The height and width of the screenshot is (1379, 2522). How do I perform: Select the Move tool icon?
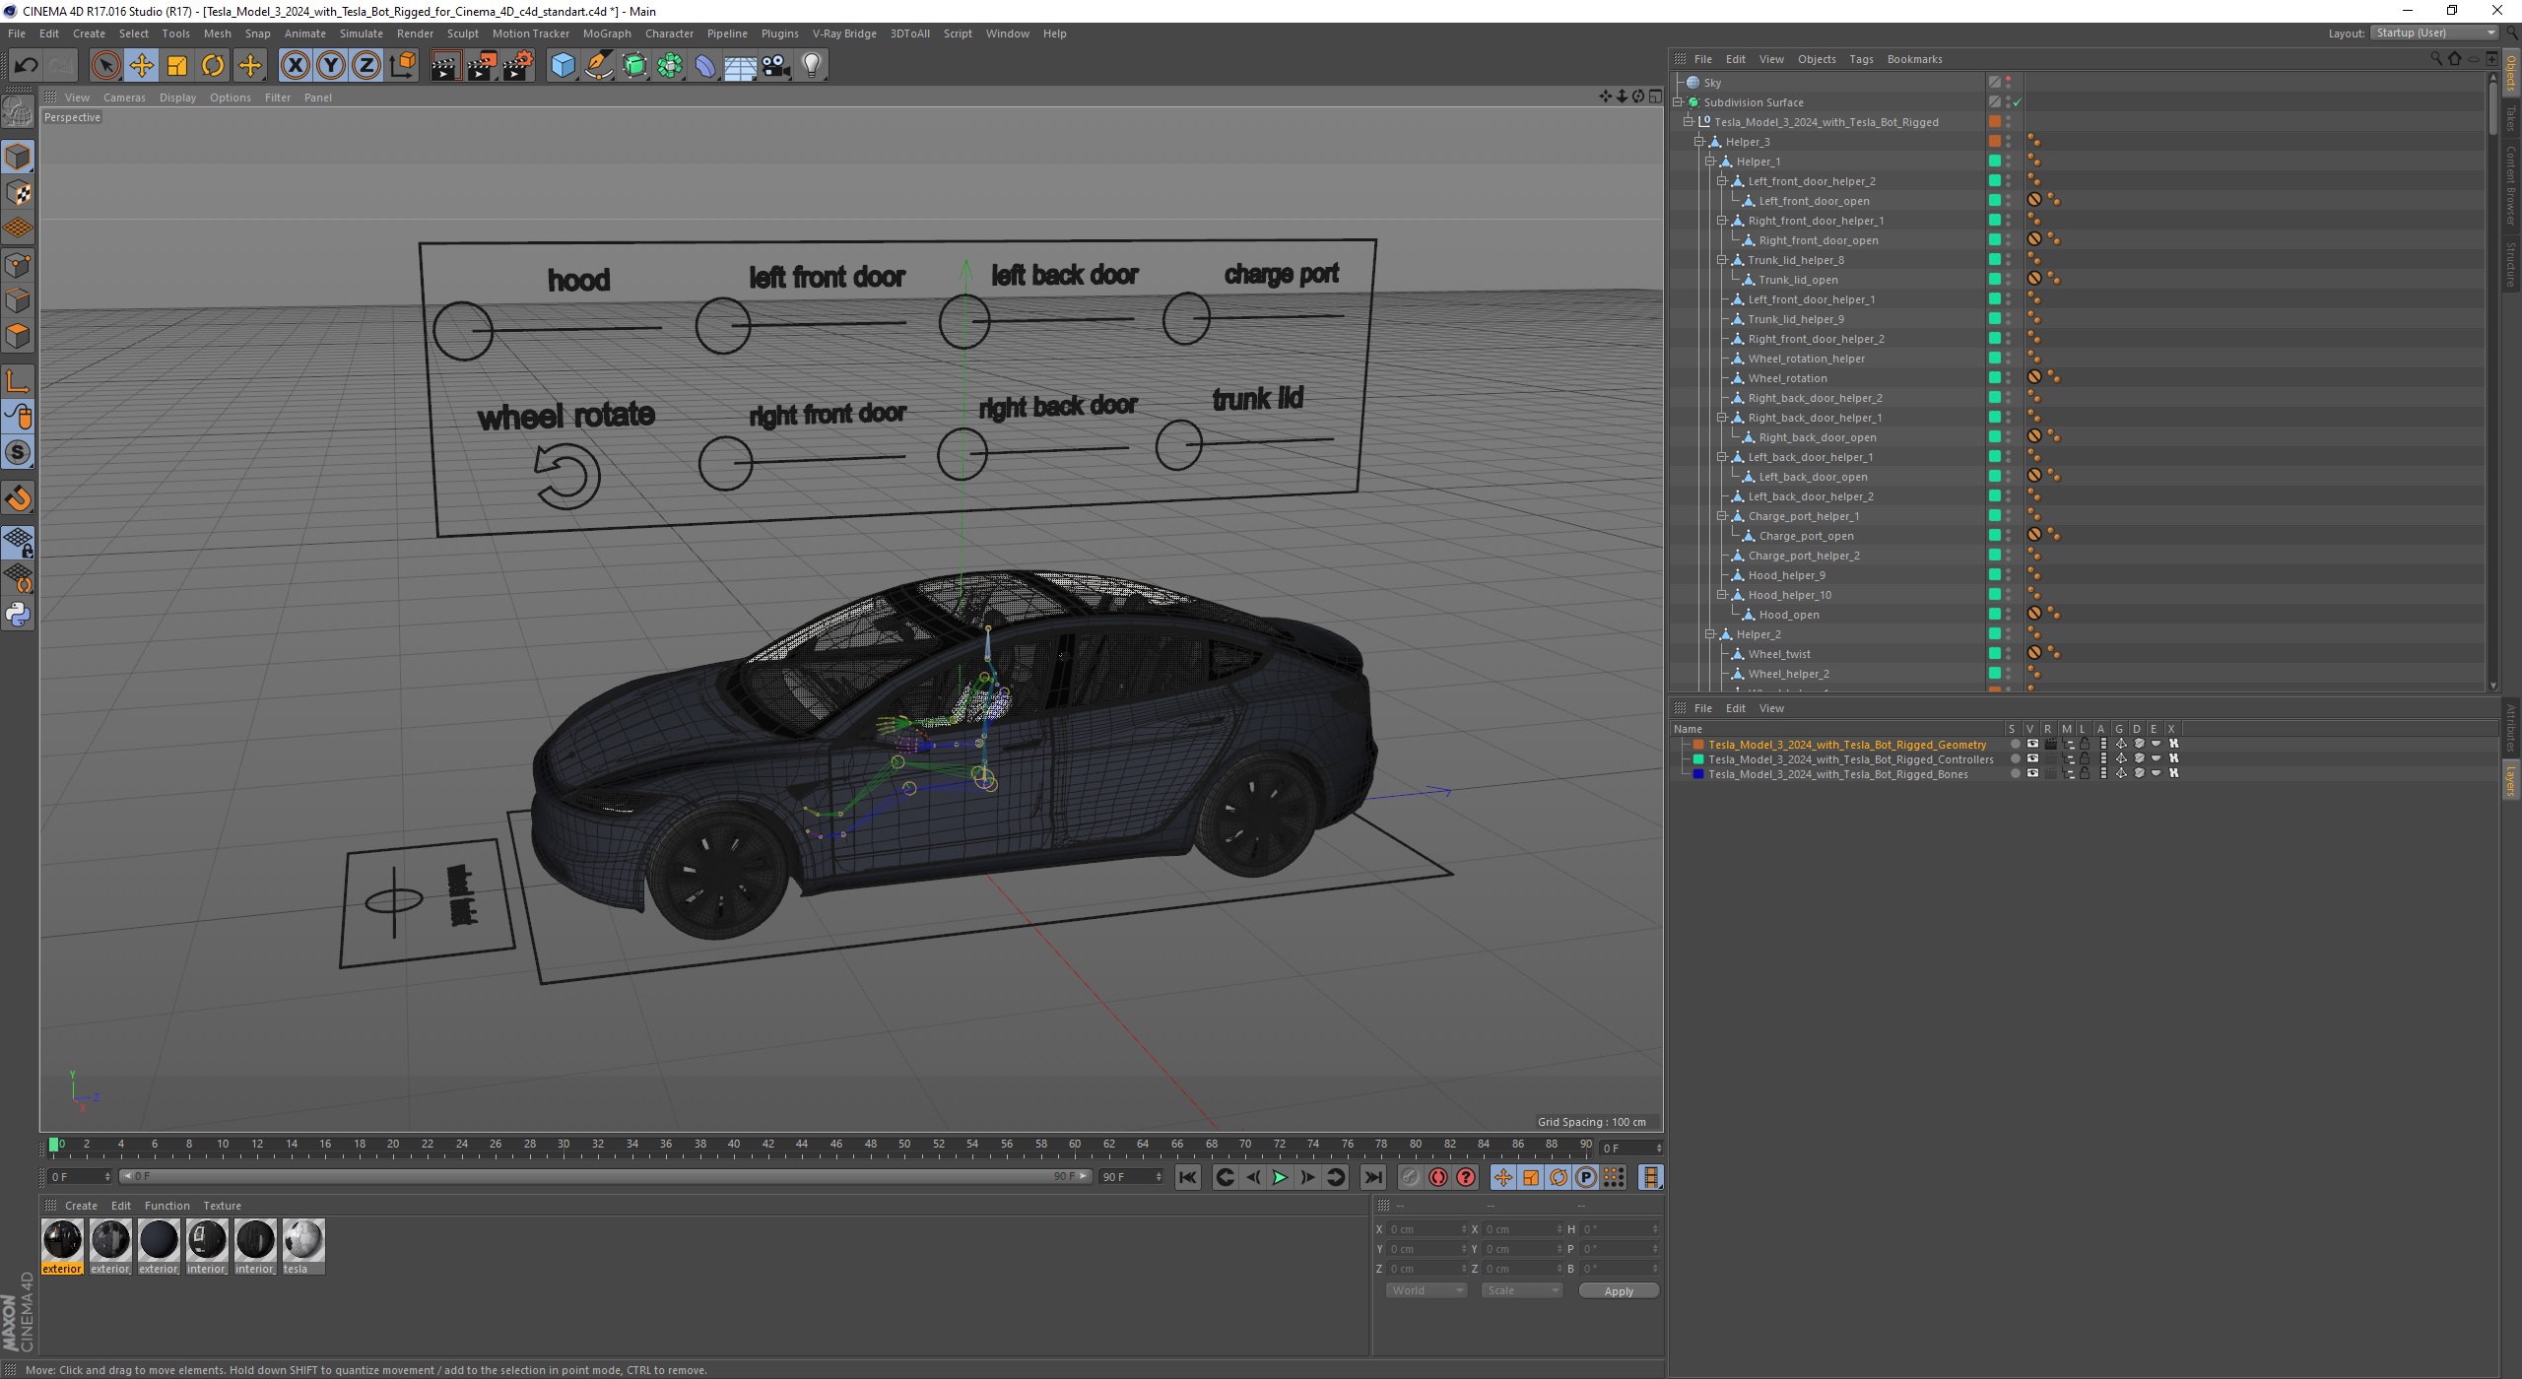tap(142, 66)
